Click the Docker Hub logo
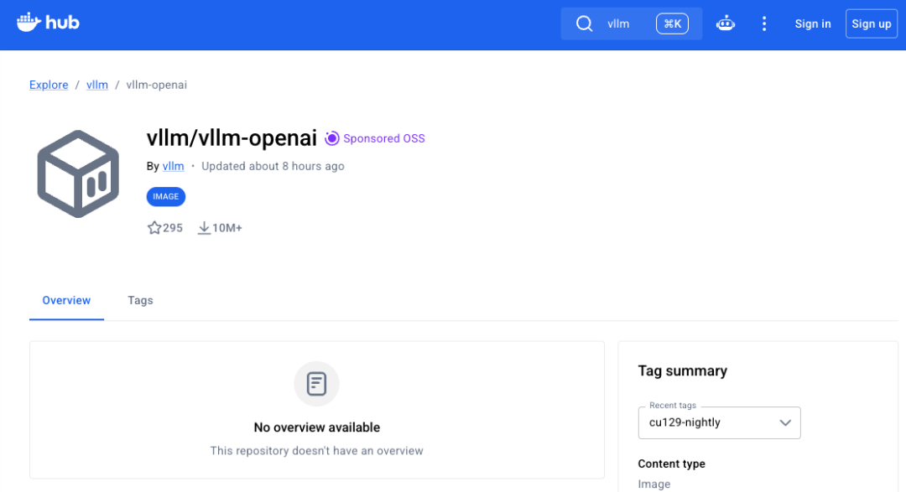The width and height of the screenshot is (906, 492). point(48,23)
